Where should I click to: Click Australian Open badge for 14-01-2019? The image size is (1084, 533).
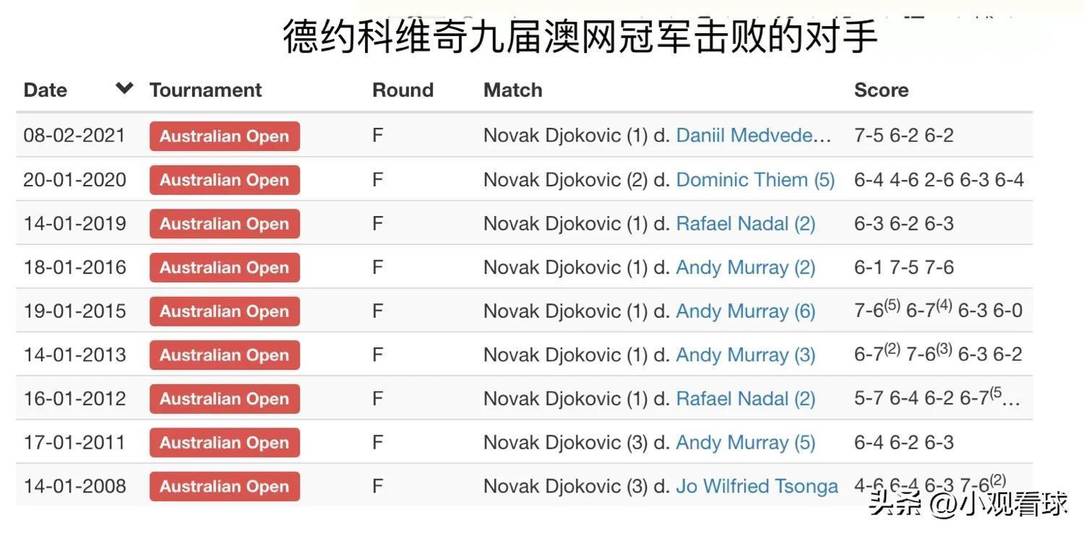tap(225, 224)
